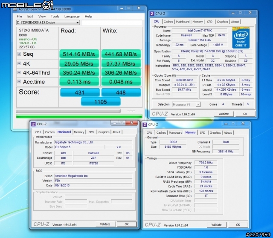The width and height of the screenshot is (273, 238).
Task: Click the CPU-Z Z icon in Mainboard window title
Action: pyautogui.click(x=33, y=124)
